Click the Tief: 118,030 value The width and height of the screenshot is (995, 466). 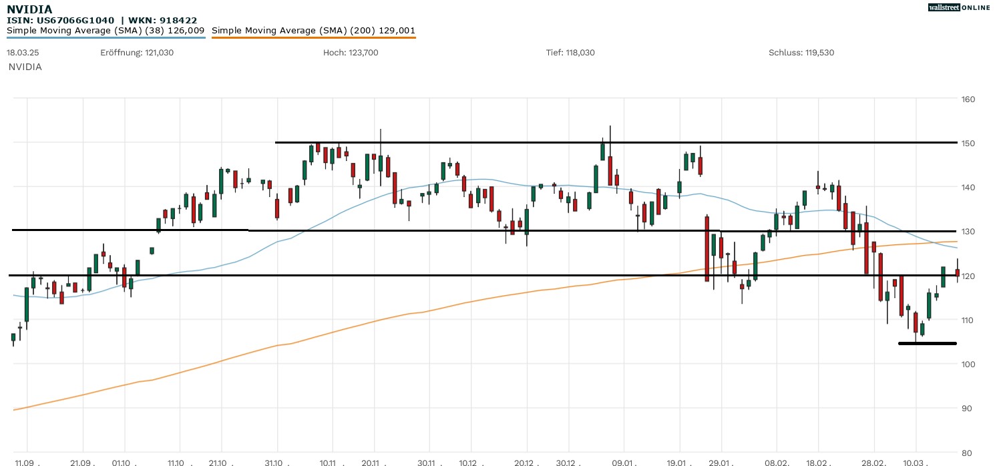pyautogui.click(x=570, y=52)
